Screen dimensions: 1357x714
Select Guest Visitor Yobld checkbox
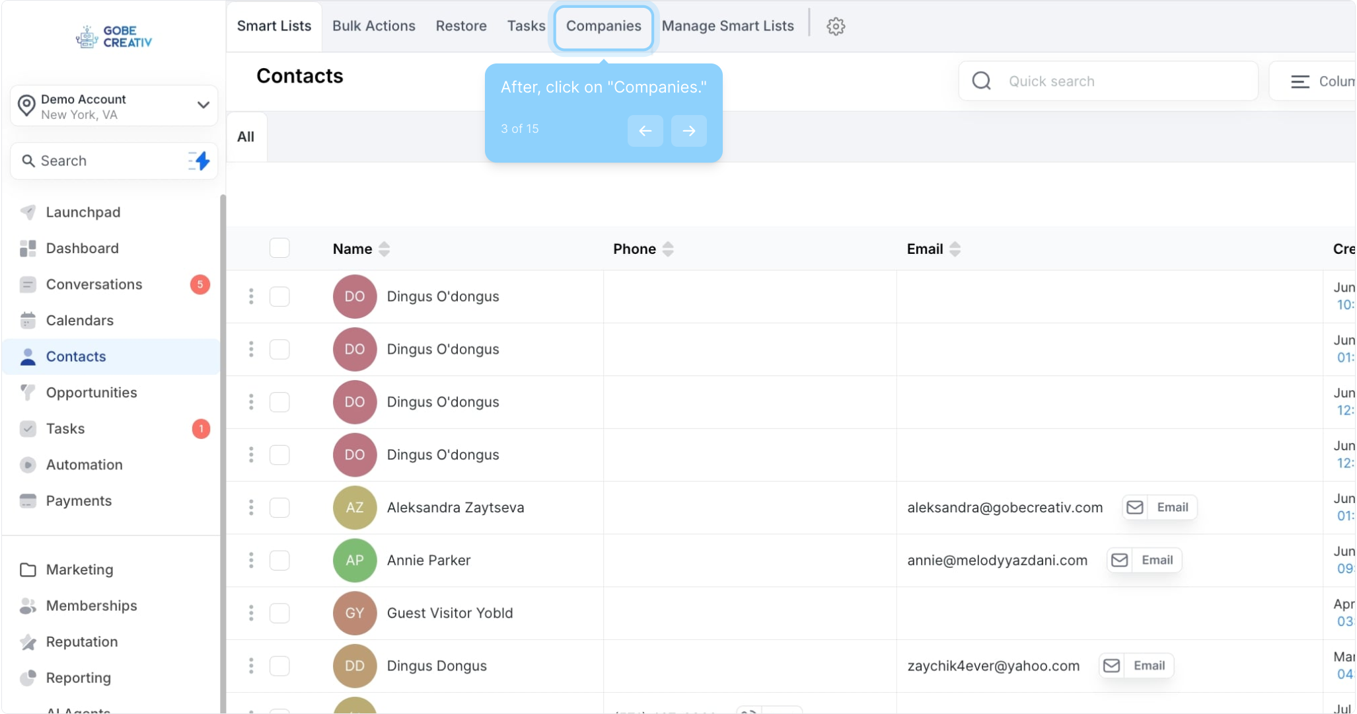pyautogui.click(x=279, y=614)
